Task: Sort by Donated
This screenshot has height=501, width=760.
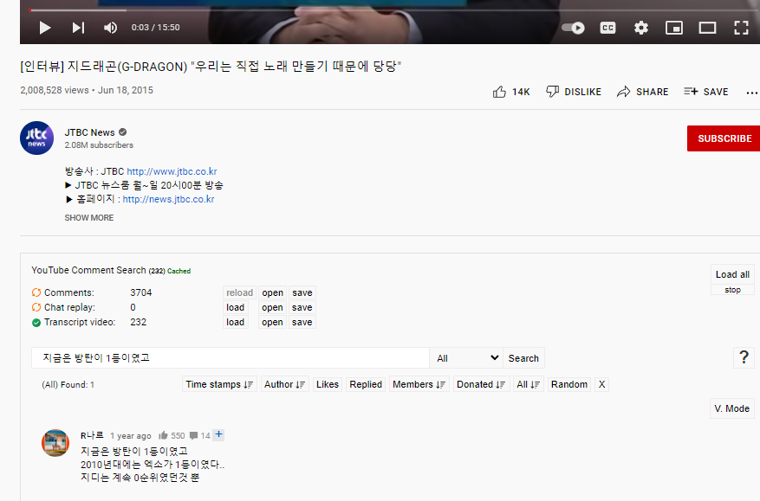Action: 481,384
